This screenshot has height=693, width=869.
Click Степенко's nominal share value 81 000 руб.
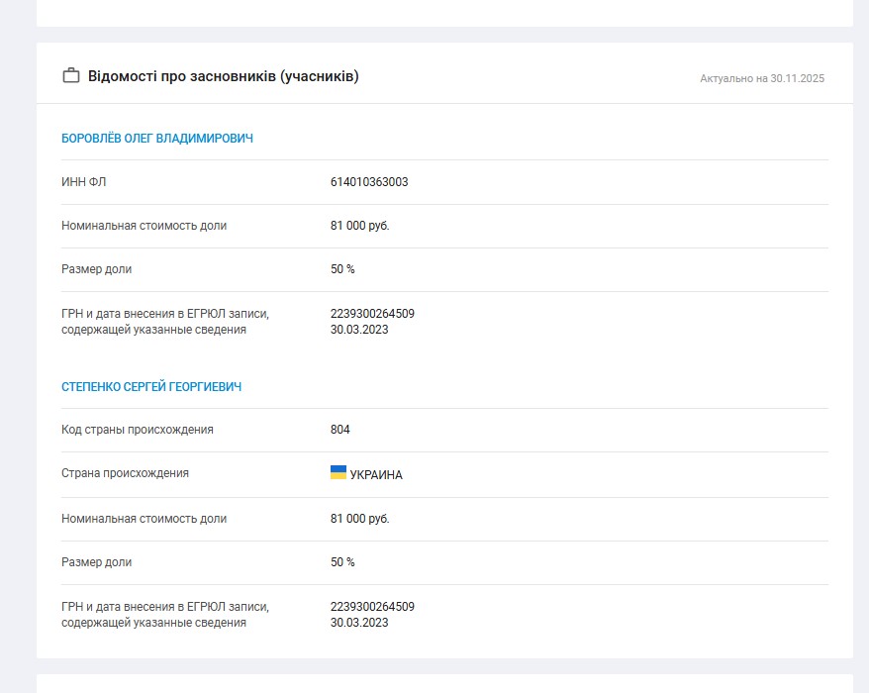(x=360, y=519)
